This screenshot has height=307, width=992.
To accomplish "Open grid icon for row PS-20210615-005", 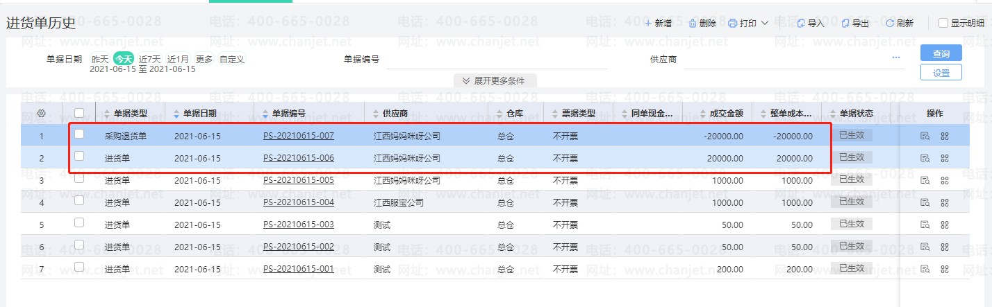I will pos(945,180).
